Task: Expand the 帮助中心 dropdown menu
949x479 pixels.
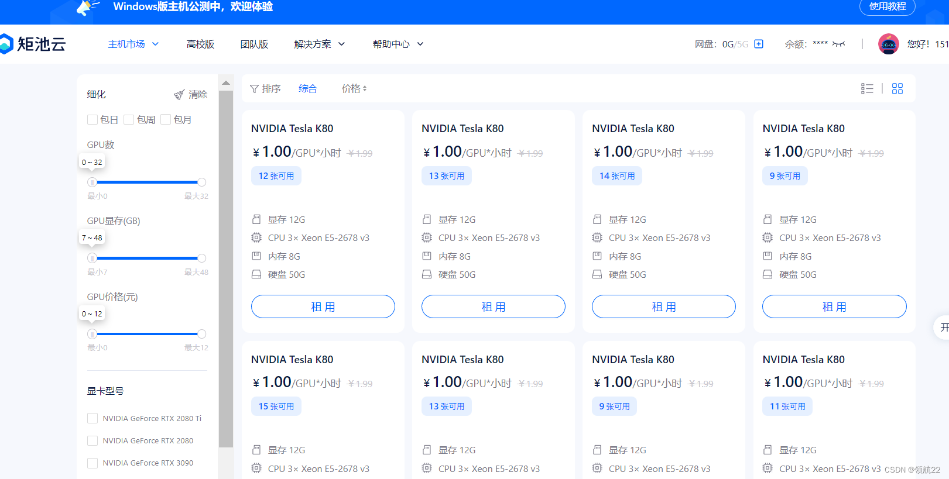Action: (398, 44)
